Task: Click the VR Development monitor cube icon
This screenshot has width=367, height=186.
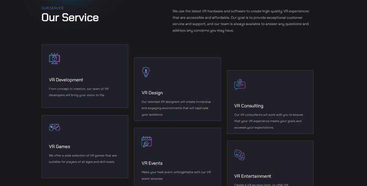Action: coord(55,59)
